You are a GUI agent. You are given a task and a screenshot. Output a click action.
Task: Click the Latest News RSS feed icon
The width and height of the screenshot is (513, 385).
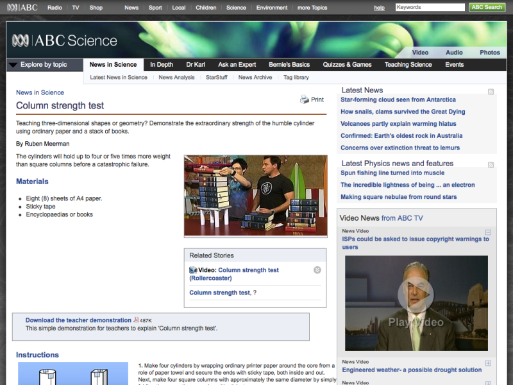coord(491,92)
